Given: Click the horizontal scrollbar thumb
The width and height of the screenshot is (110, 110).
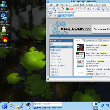Looking at the screenshot, I should pyautogui.click(x=70, y=77).
